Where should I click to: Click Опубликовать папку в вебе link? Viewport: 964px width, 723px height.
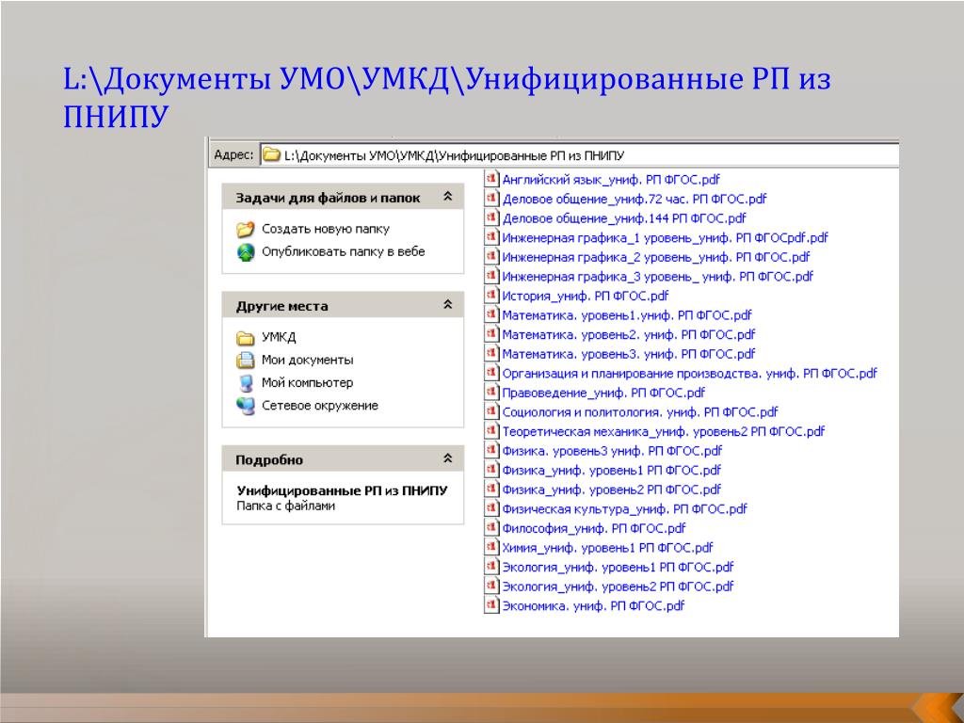(343, 251)
